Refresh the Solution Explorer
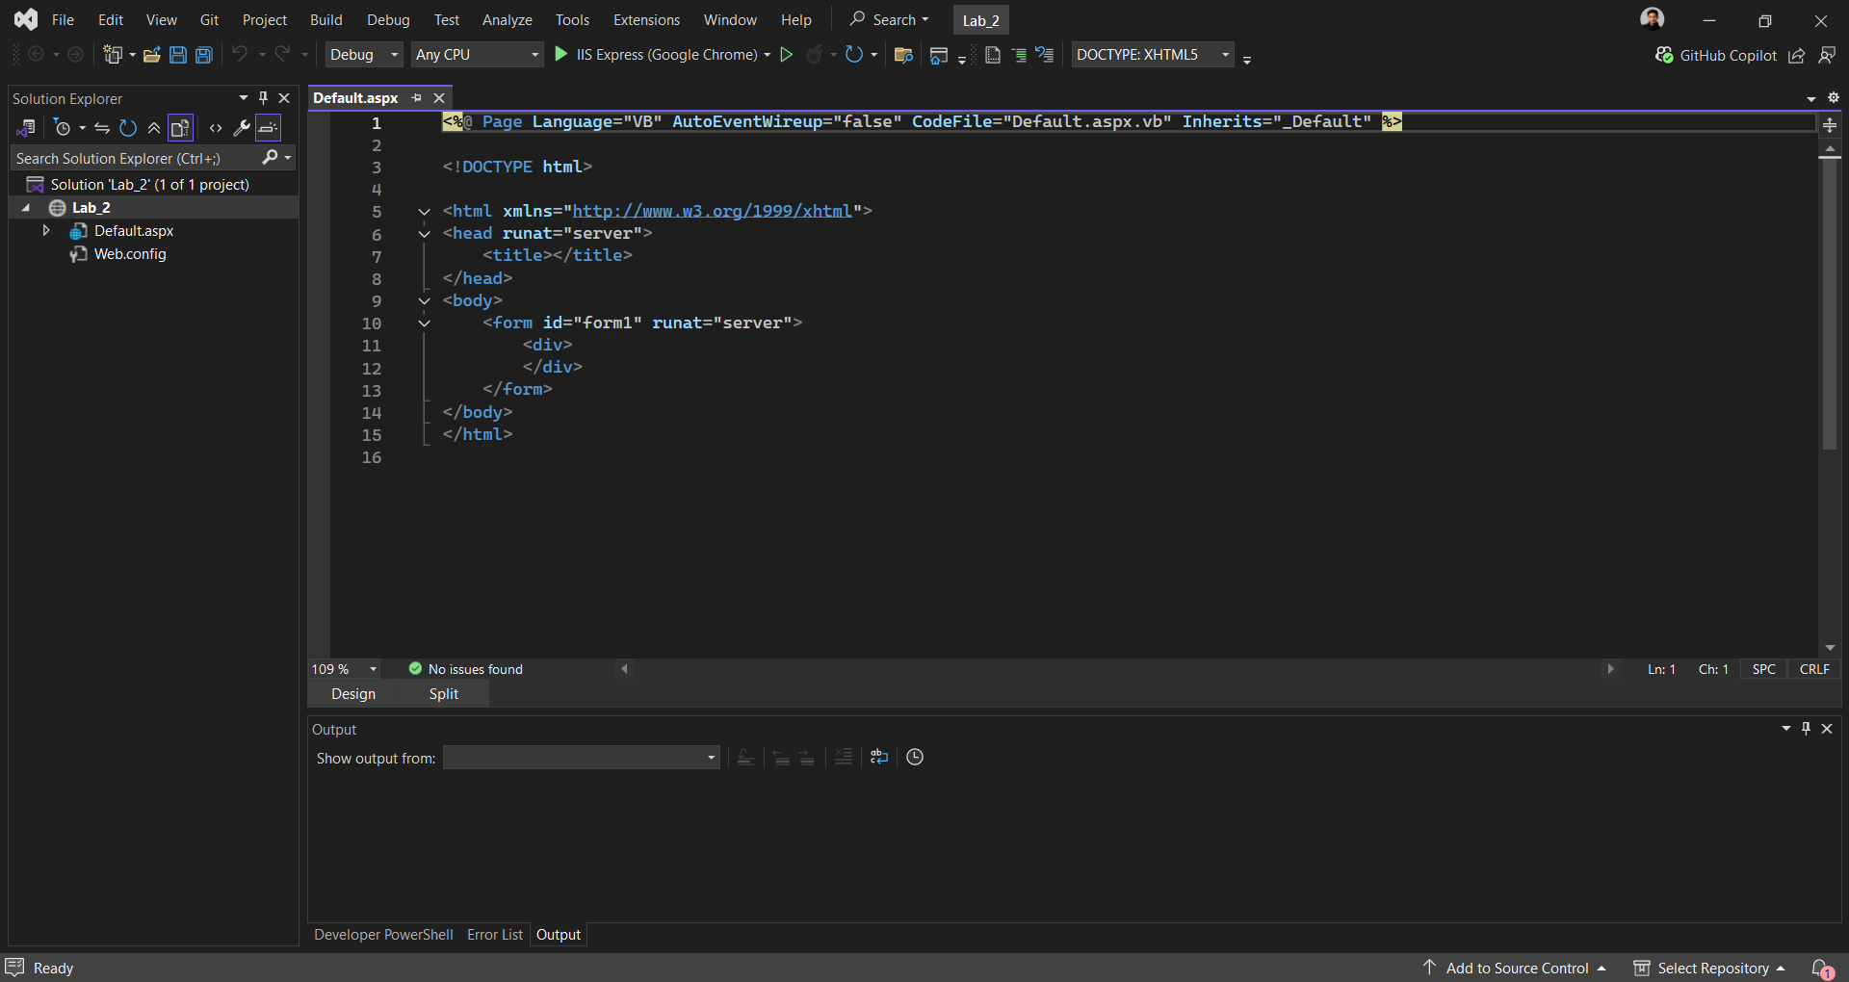The height and width of the screenshot is (982, 1849). tap(128, 127)
